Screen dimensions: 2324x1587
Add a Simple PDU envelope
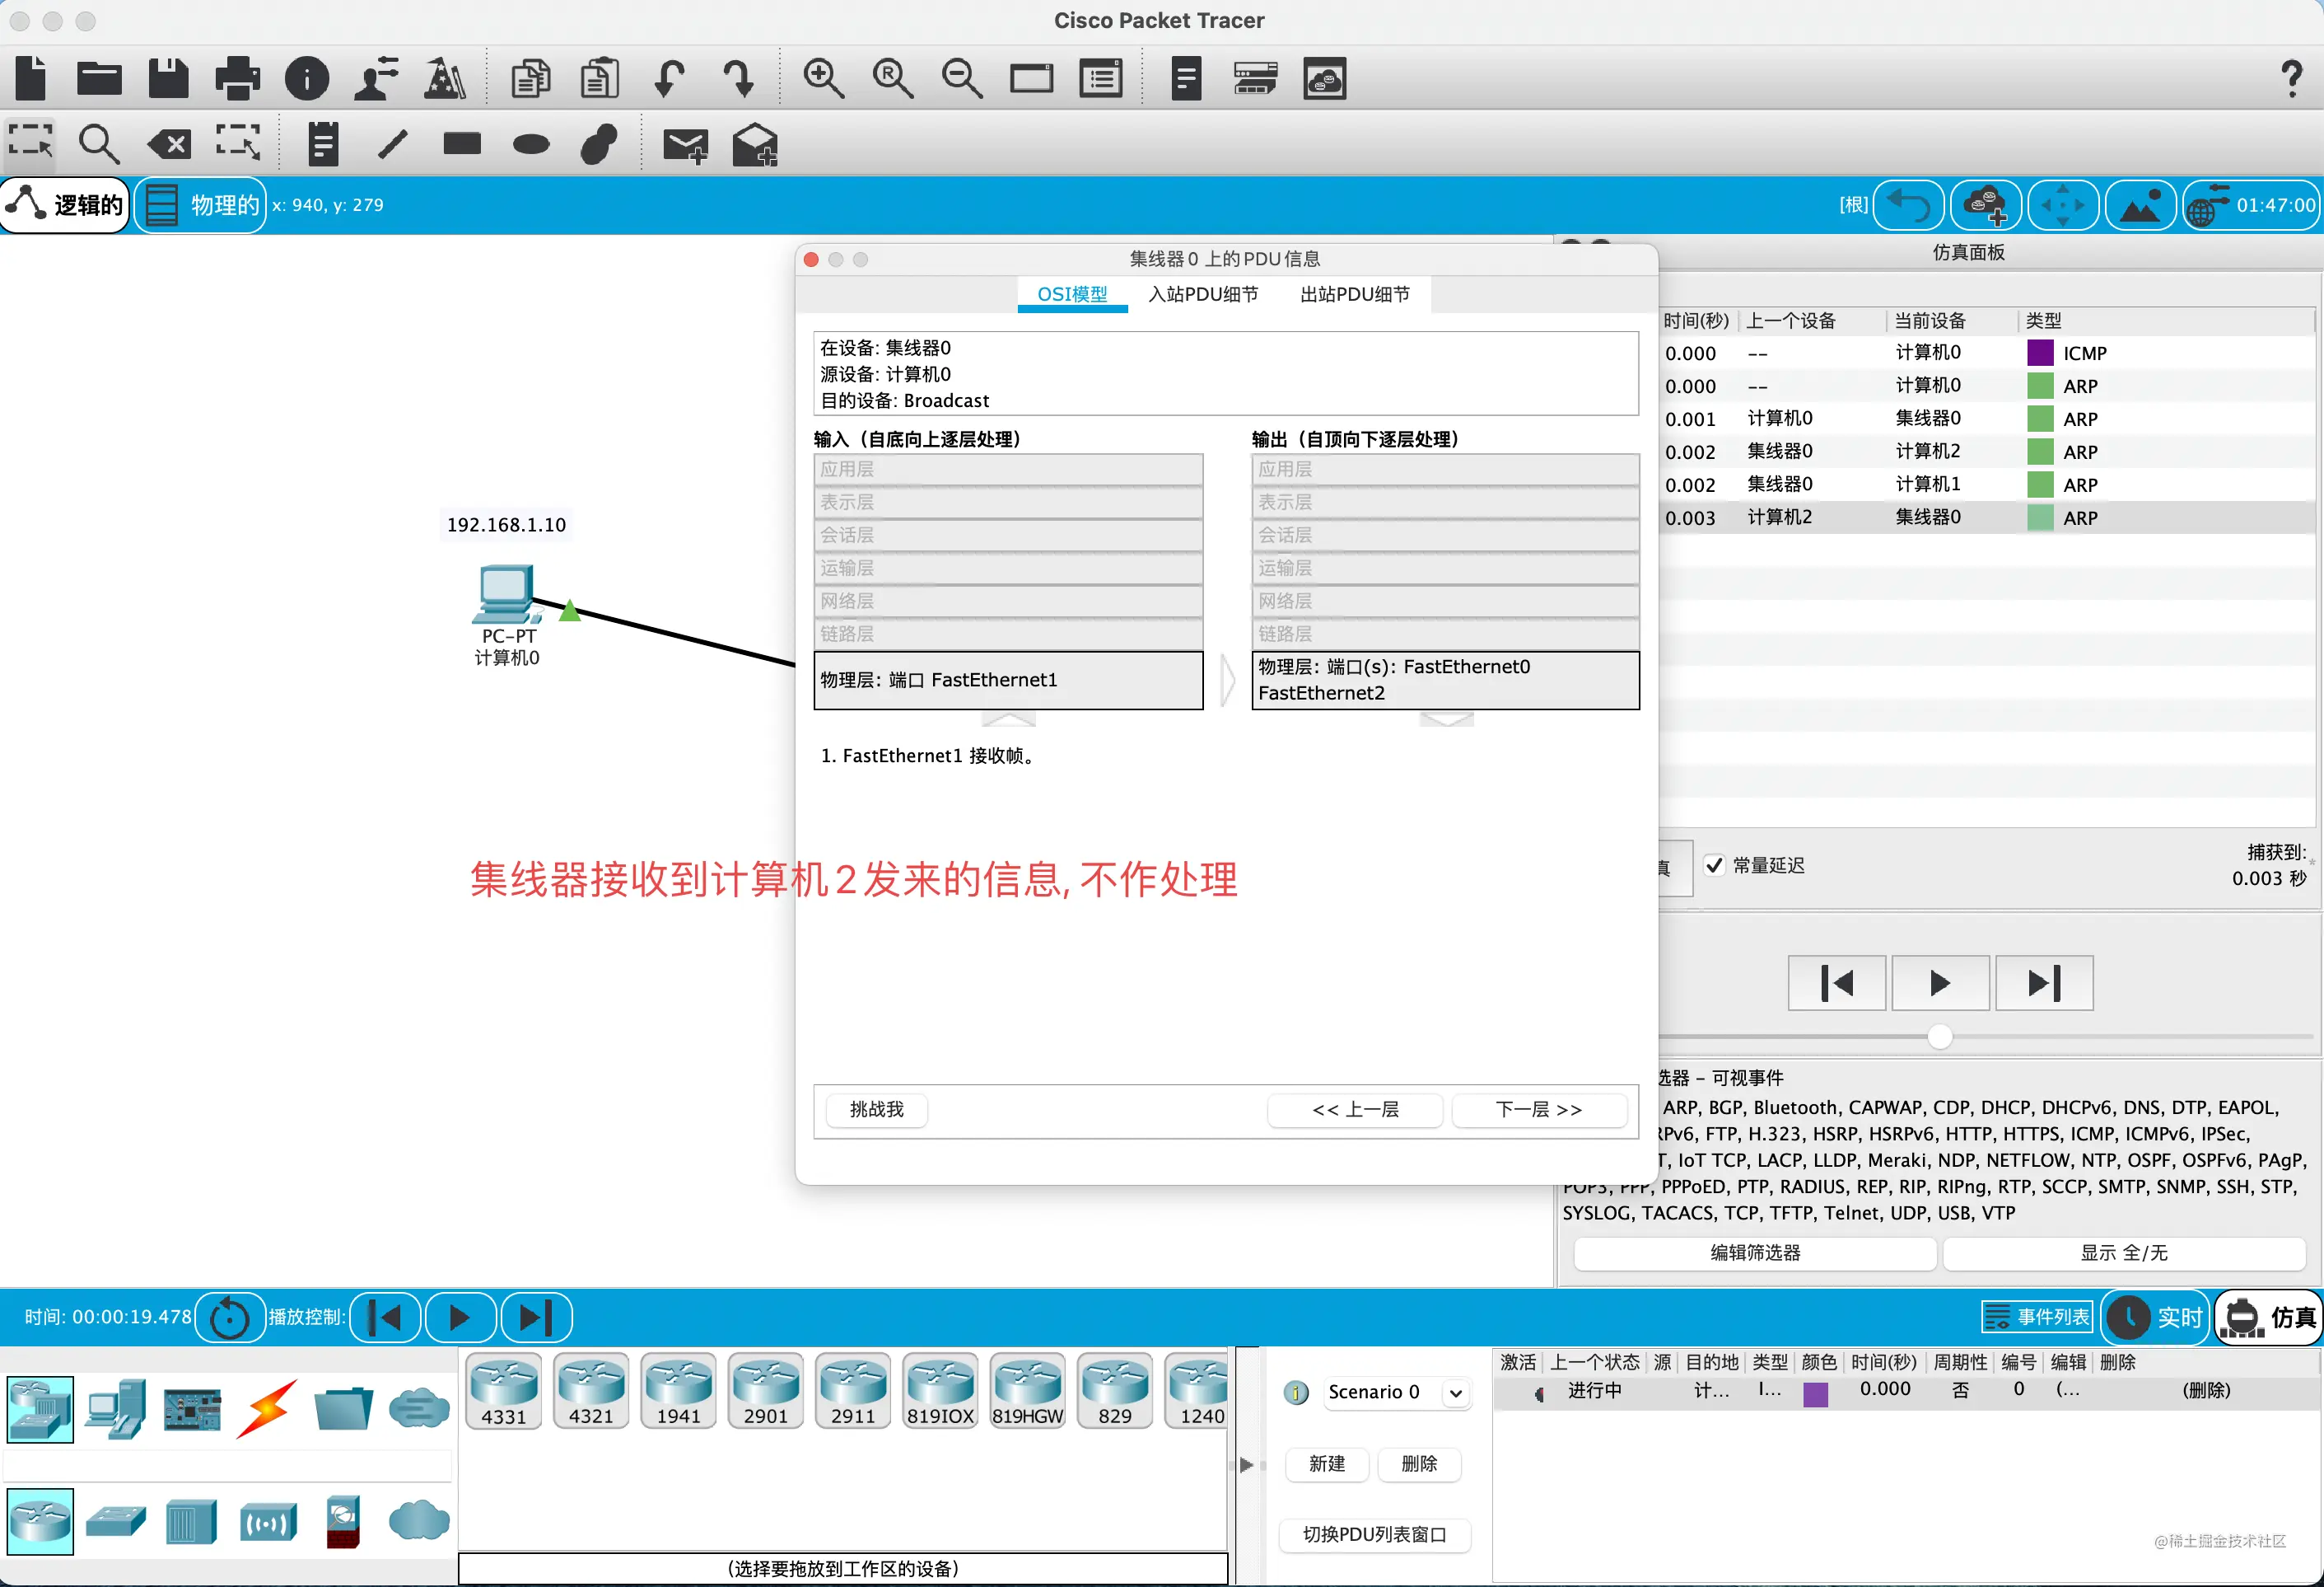tap(685, 145)
